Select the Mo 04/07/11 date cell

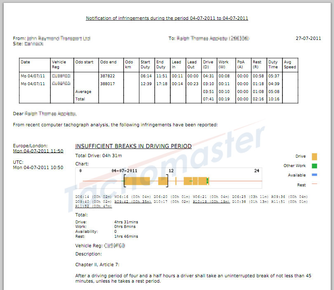[x=34, y=76]
